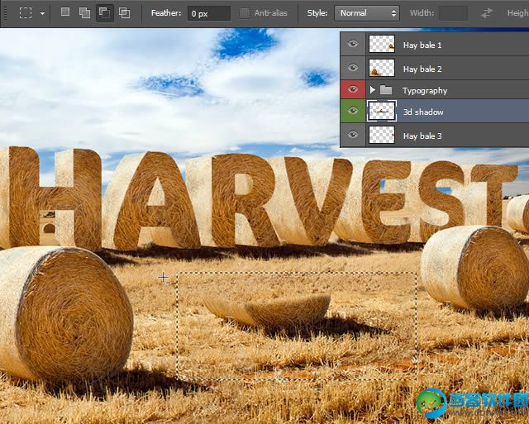Select the Hay bale 1 layer thumbnail
Screen dimensions: 529x424
tap(381, 45)
